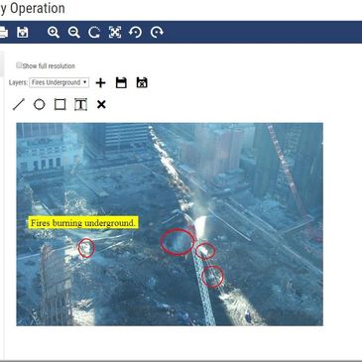The width and height of the screenshot is (362, 362).
Task: Add a new layer with plus icon
Action: click(x=100, y=82)
